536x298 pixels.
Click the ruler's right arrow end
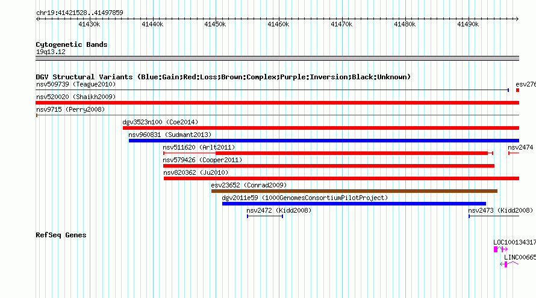point(517,19)
